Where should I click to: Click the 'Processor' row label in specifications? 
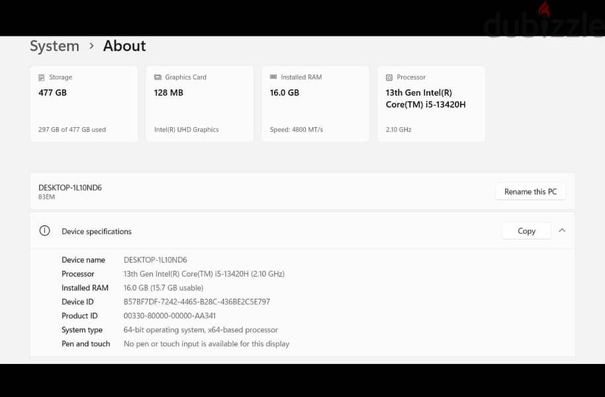point(78,274)
